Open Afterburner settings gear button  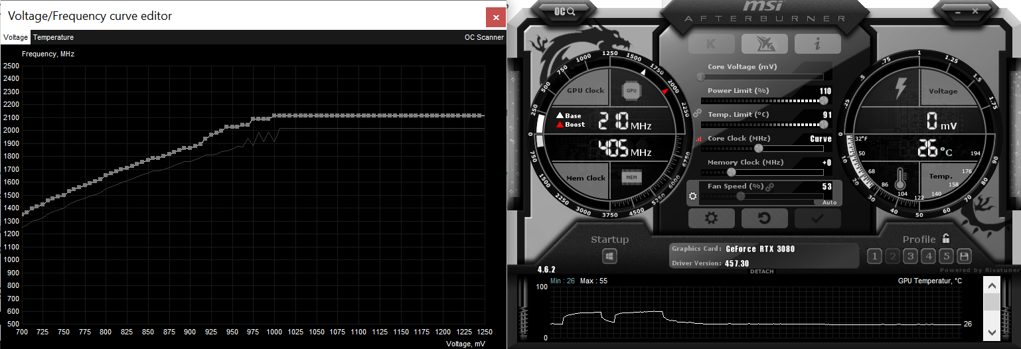711,218
